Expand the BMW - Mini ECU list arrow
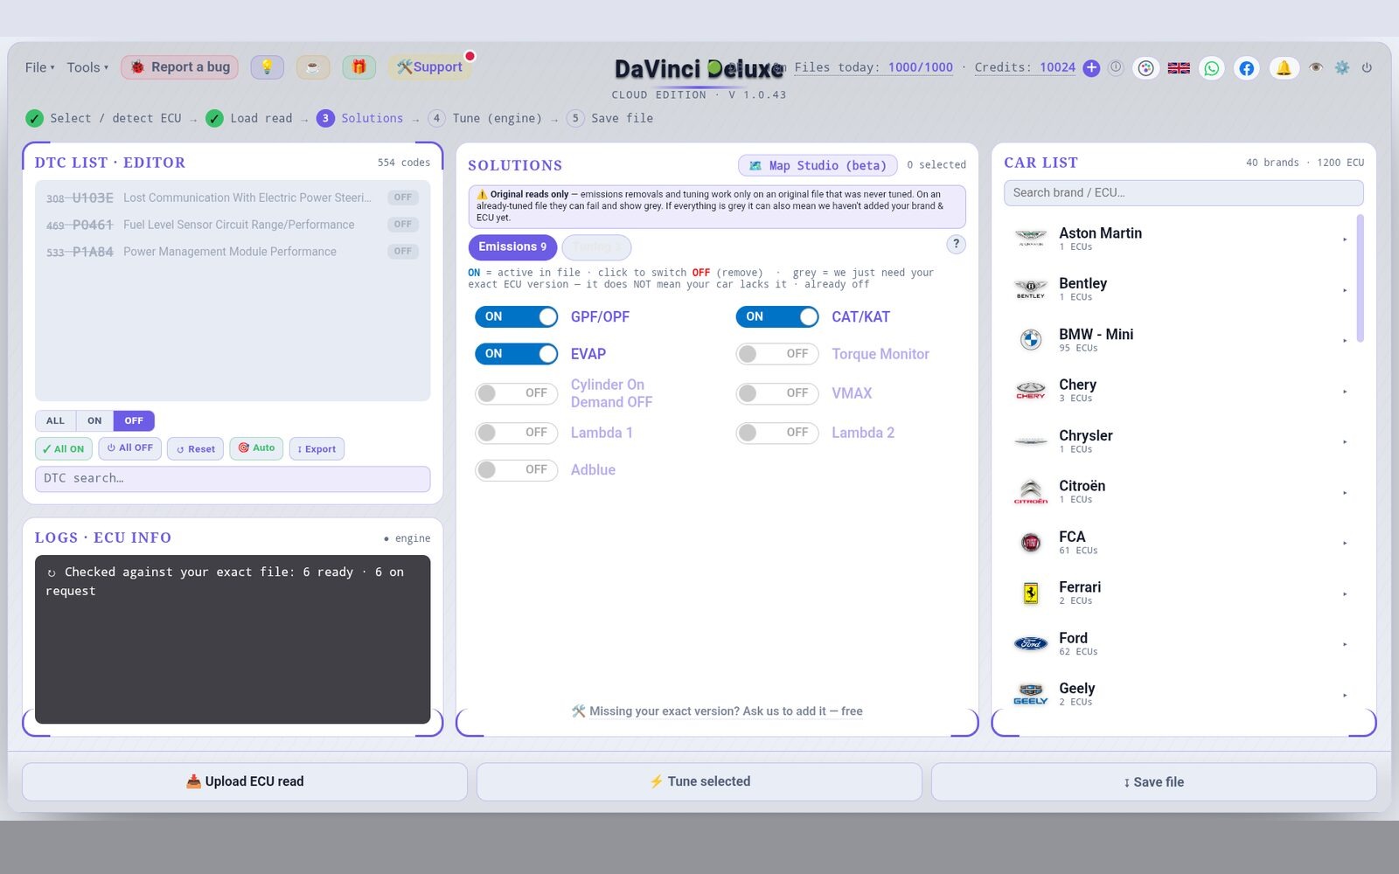1399x874 pixels. pyautogui.click(x=1345, y=341)
